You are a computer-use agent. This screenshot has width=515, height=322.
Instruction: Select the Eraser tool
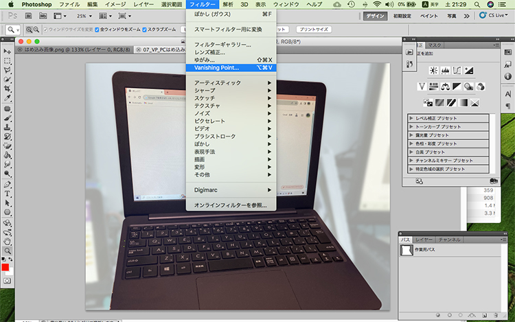click(8, 146)
